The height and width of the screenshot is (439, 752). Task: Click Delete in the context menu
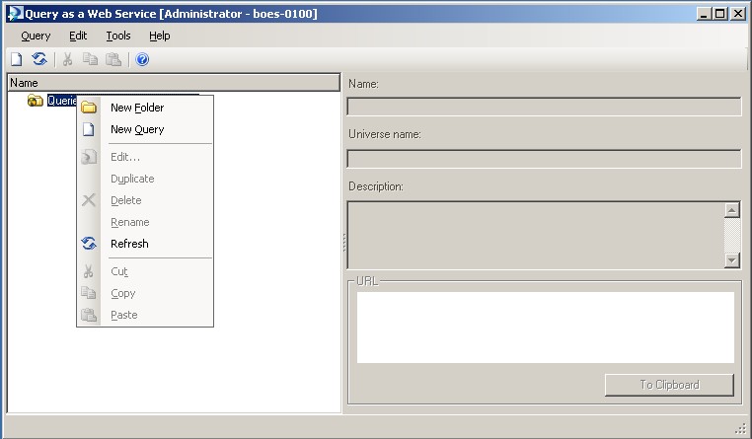click(x=145, y=200)
